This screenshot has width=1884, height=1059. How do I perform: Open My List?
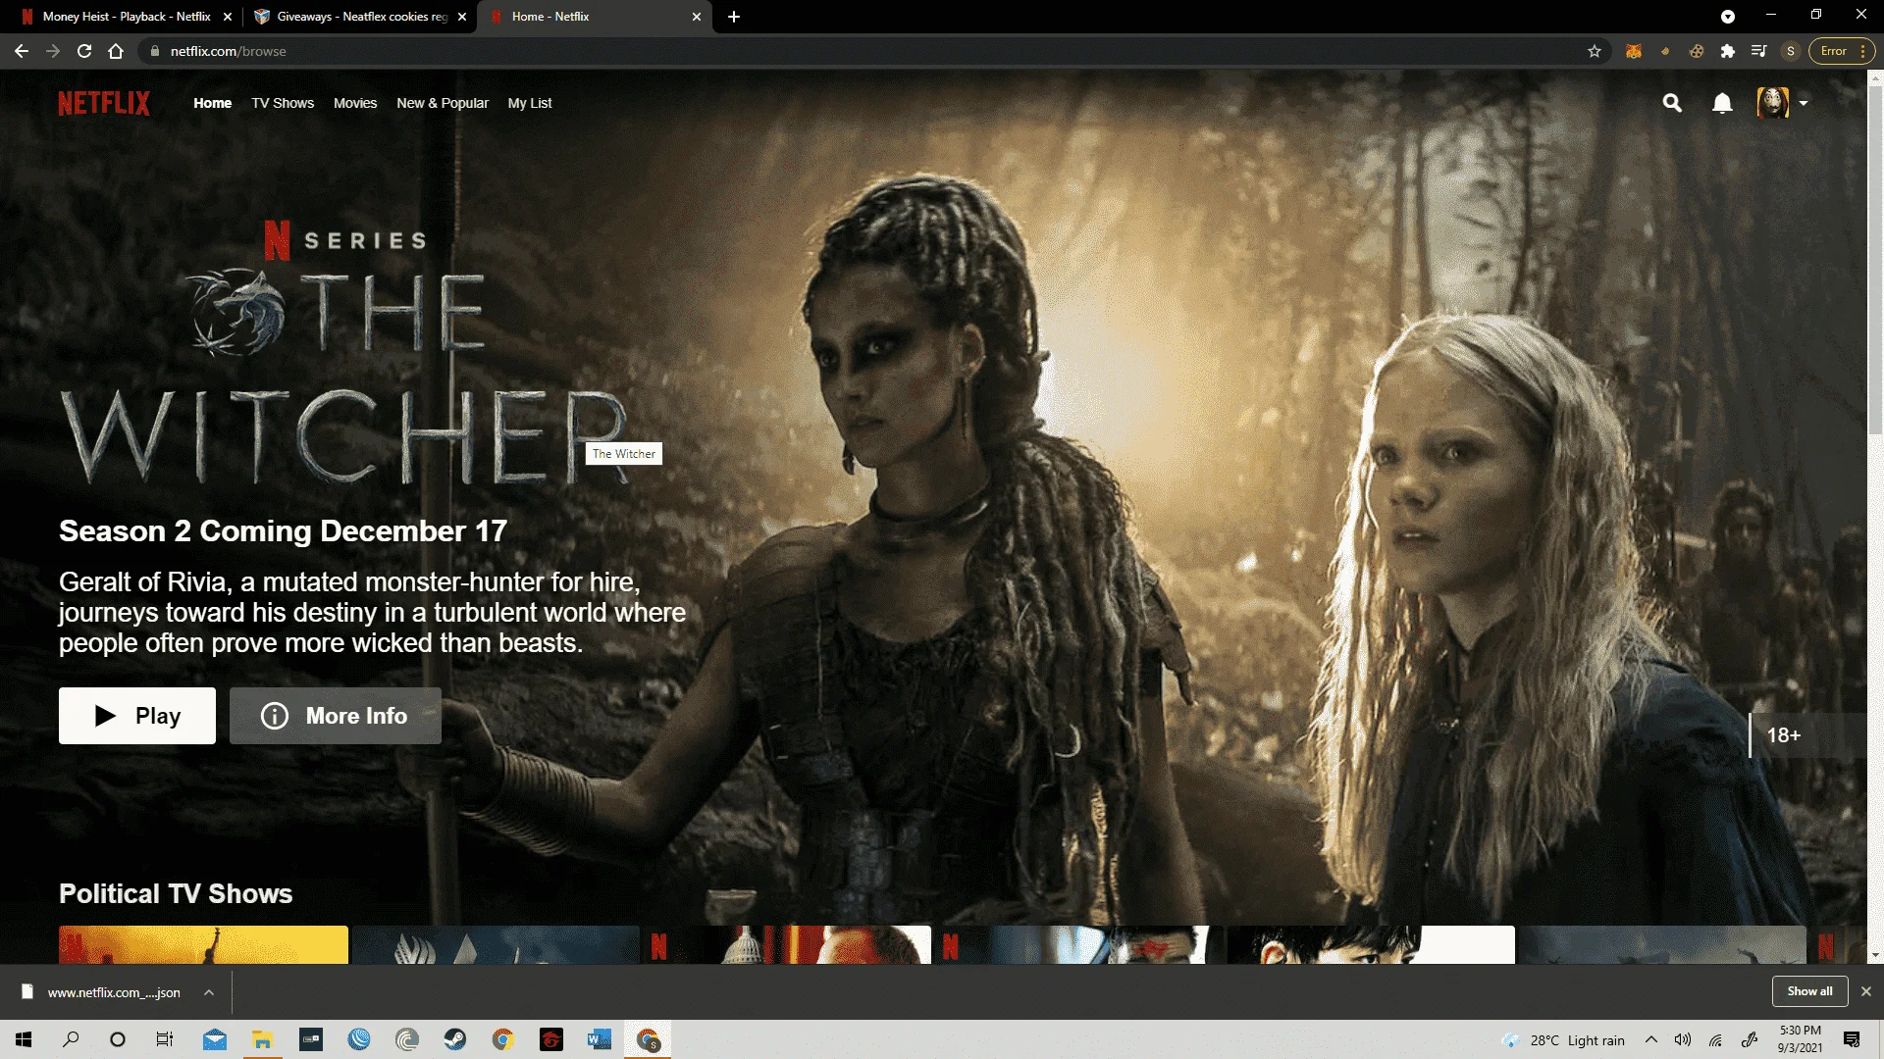[530, 103]
